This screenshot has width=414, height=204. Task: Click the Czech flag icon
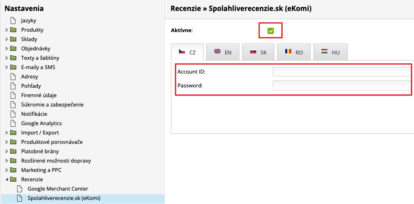[x=182, y=52]
